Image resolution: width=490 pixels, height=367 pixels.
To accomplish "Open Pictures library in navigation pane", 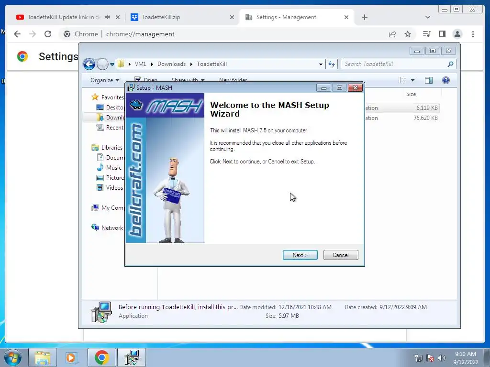I will pyautogui.click(x=111, y=178).
